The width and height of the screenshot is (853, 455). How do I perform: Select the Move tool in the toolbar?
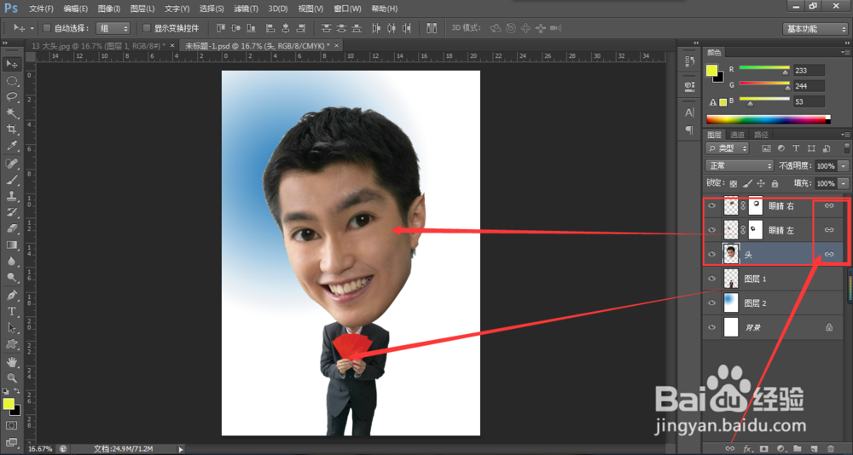pyautogui.click(x=11, y=64)
